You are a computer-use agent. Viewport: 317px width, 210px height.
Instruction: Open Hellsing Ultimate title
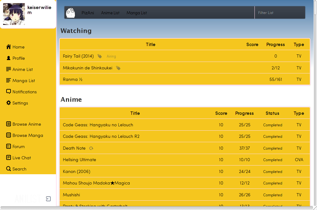click(79, 160)
